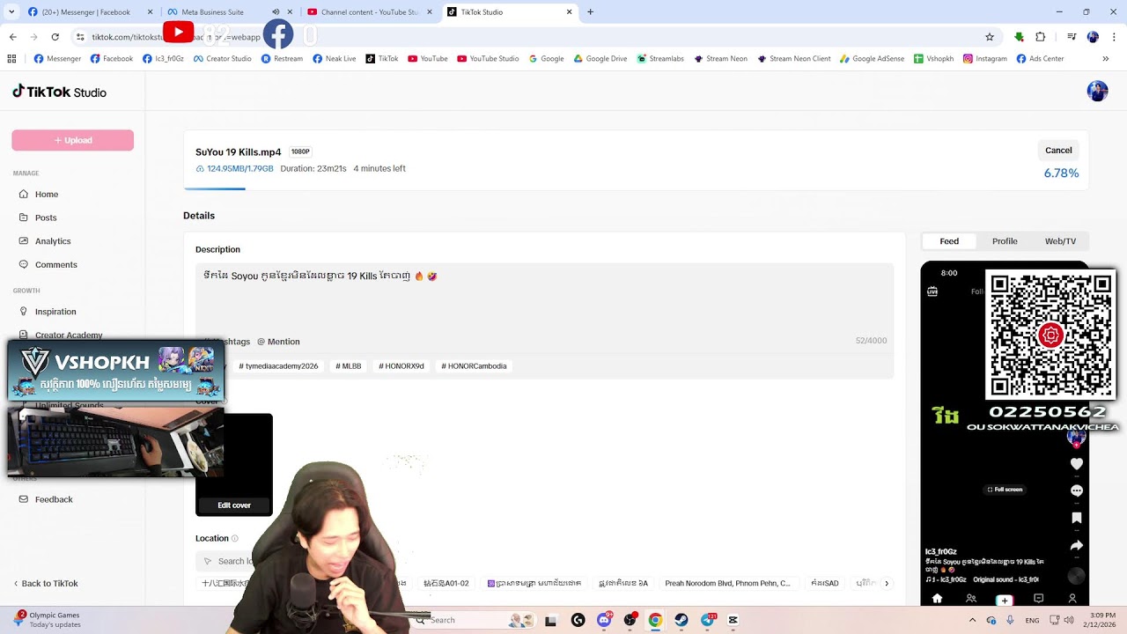This screenshot has height=634, width=1127.
Task: Select the Feed preview tab
Action: tap(949, 241)
